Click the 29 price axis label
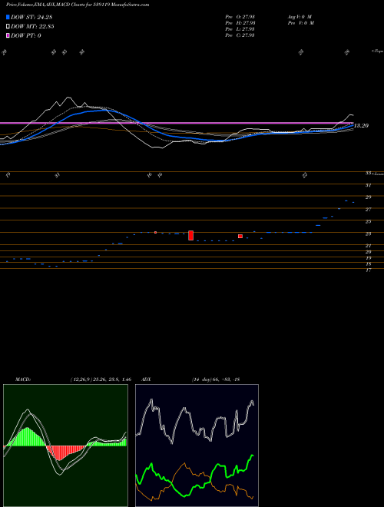This screenshot has width=384, height=507. point(368,197)
